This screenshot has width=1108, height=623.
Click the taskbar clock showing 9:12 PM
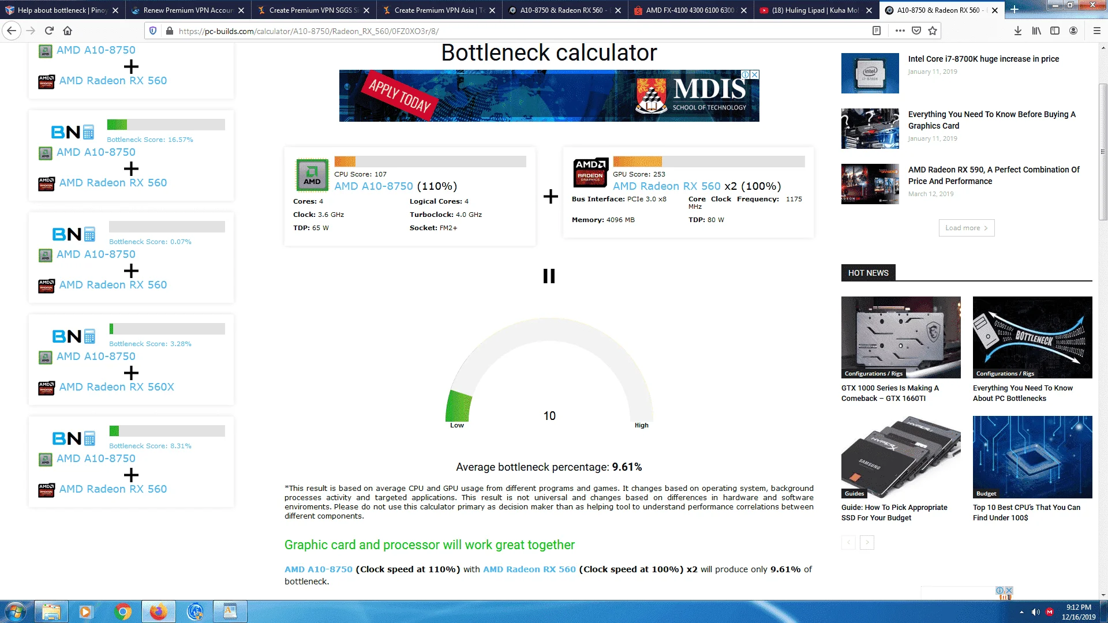tap(1079, 612)
